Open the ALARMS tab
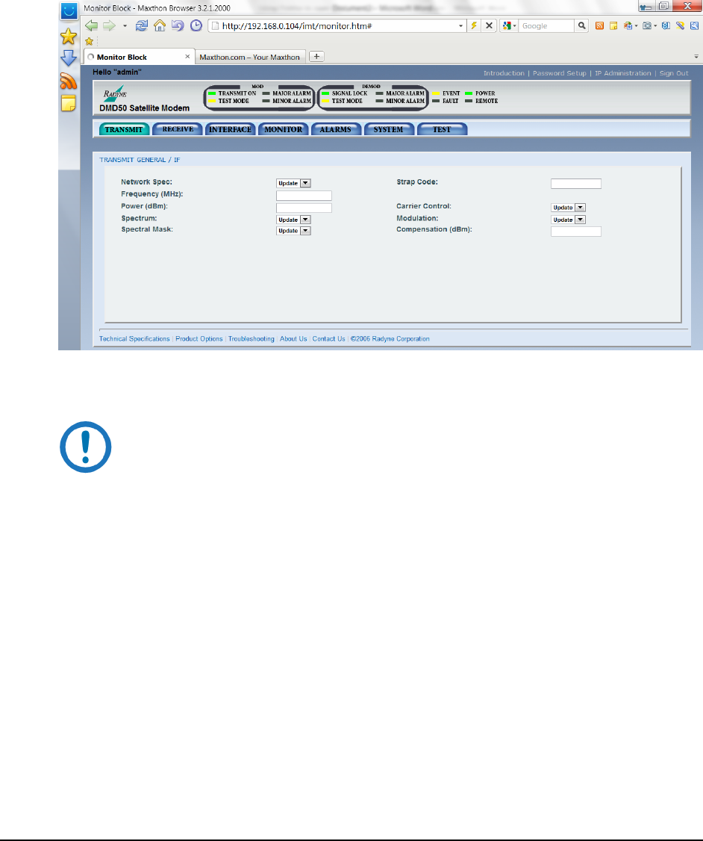 [x=335, y=129]
